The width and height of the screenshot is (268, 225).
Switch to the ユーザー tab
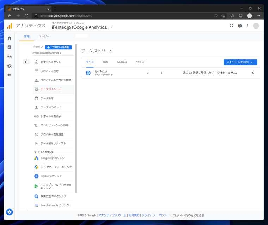[x=44, y=36]
